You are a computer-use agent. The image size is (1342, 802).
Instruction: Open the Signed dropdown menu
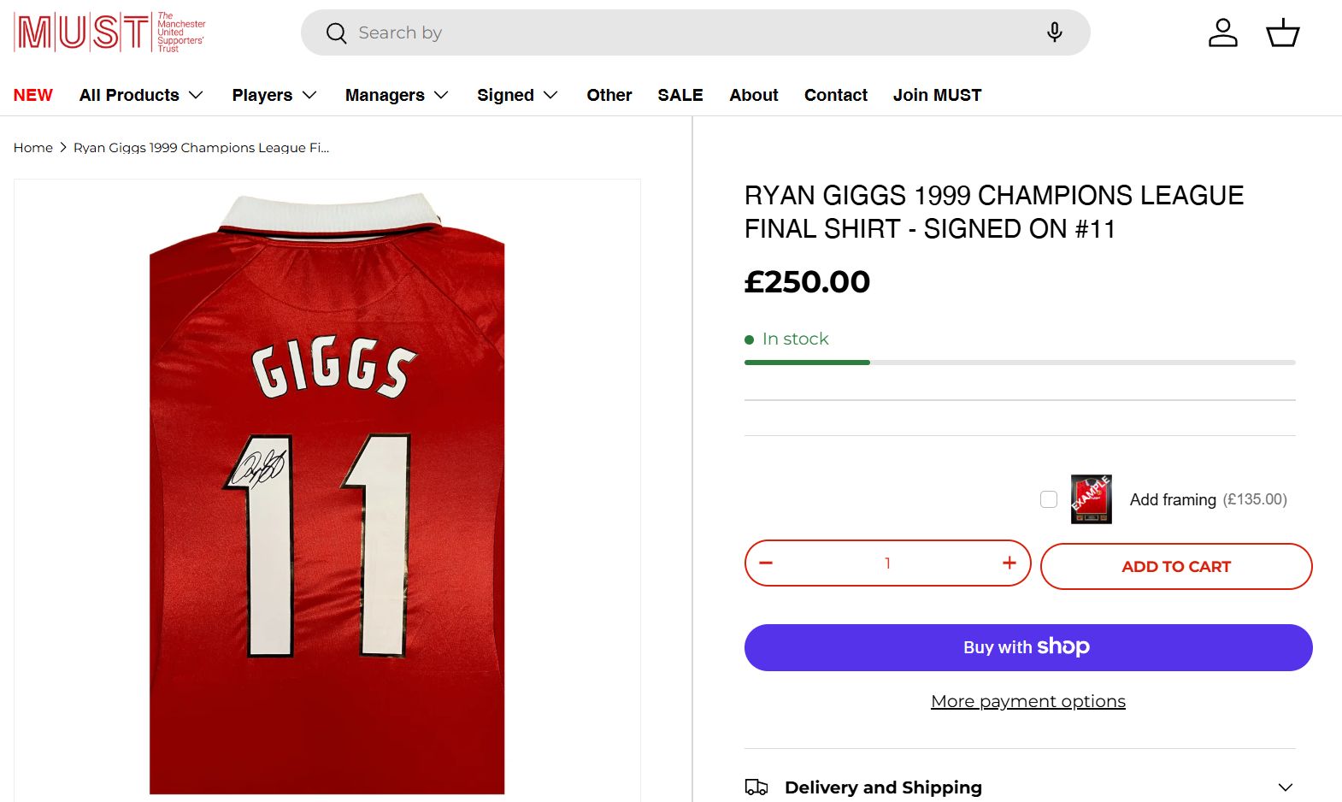tap(517, 95)
